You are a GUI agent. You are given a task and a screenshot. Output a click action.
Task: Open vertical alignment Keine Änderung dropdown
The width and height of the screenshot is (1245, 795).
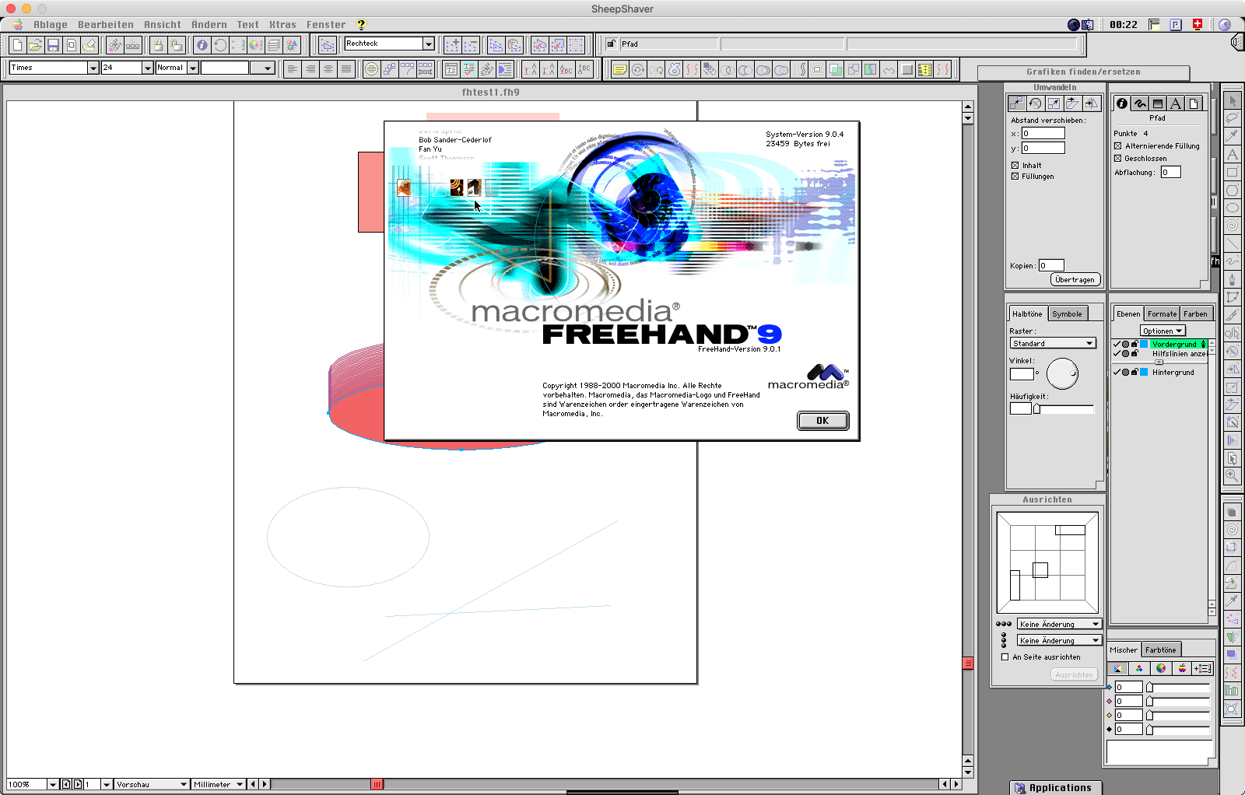[1059, 641]
